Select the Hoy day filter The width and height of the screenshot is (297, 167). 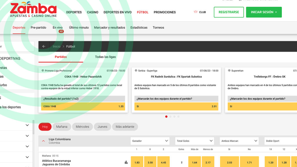[x=45, y=127]
